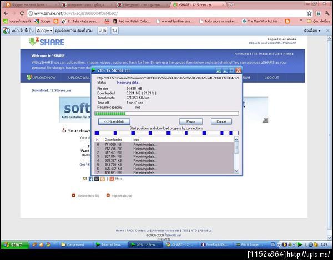The image size is (333, 260).
Task: Decline translation with the ไม่ button
Action: click(115, 30)
